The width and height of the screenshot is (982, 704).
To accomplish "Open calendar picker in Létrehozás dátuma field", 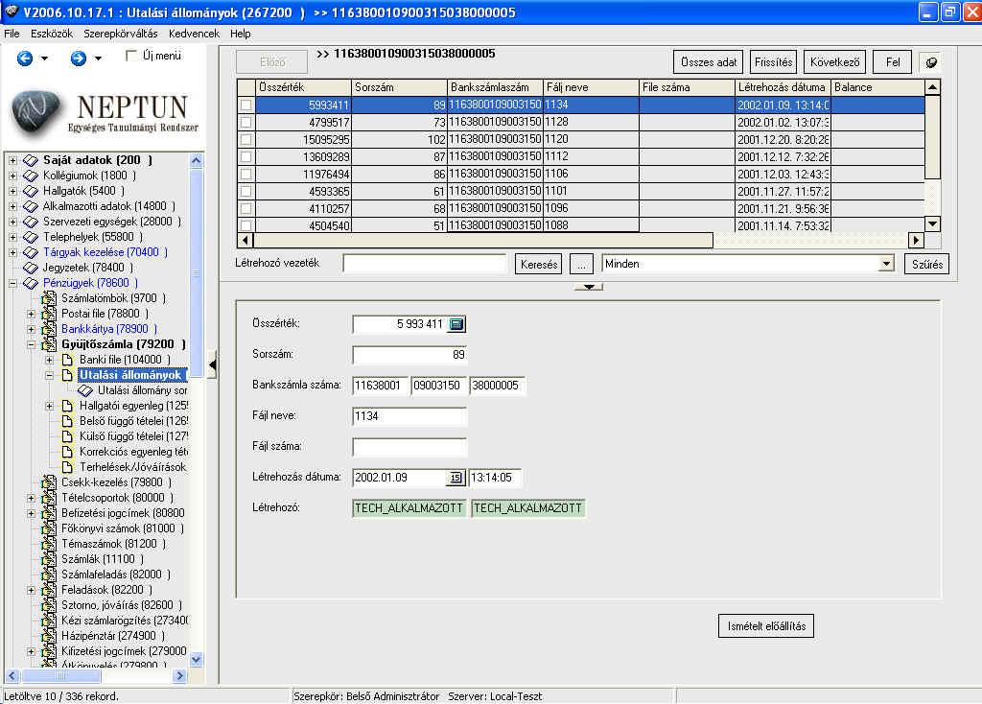I will pyautogui.click(x=455, y=478).
